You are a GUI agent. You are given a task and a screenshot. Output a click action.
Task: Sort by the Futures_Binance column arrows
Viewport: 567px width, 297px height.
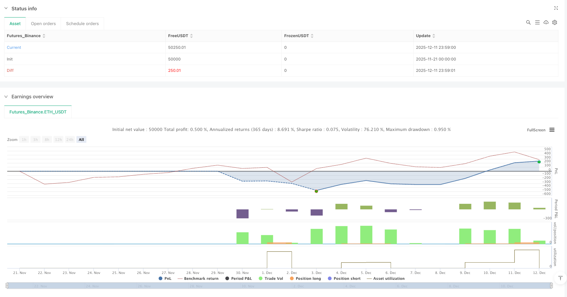coord(44,36)
